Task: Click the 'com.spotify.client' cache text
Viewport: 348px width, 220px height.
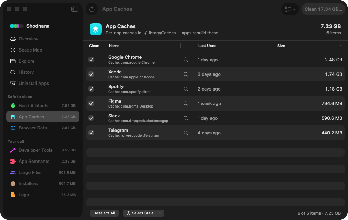Action: pyautogui.click(x=136, y=92)
